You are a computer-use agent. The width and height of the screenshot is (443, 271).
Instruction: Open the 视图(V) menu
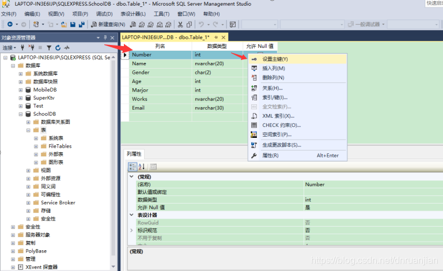pos(56,14)
